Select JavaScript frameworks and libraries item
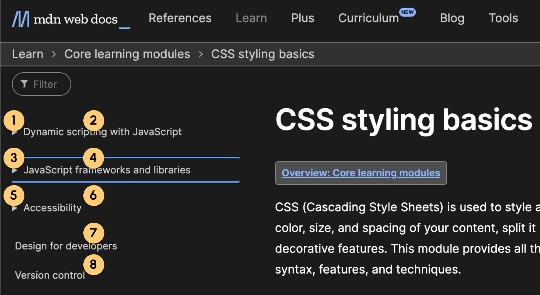 click(x=107, y=170)
